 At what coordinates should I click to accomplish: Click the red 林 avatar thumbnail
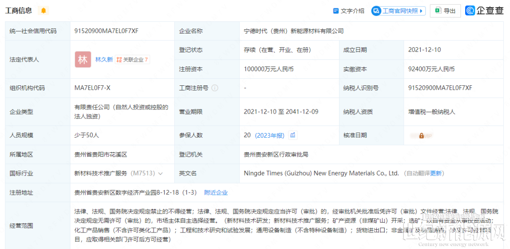pos(83,59)
